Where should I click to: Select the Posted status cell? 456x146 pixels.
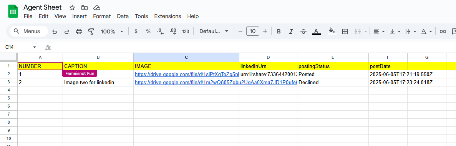pyautogui.click(x=333, y=75)
